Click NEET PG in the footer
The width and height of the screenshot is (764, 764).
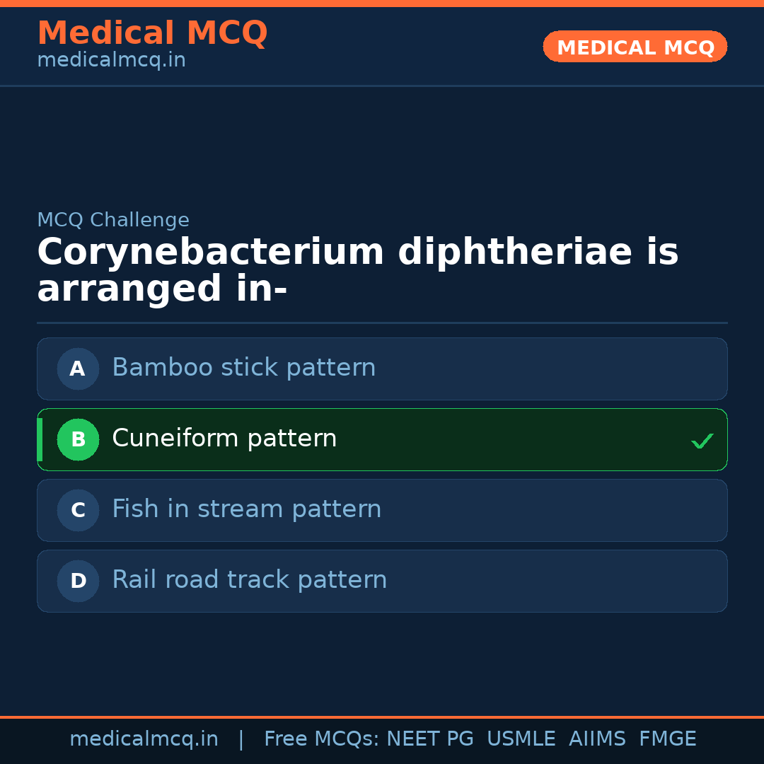click(x=430, y=739)
